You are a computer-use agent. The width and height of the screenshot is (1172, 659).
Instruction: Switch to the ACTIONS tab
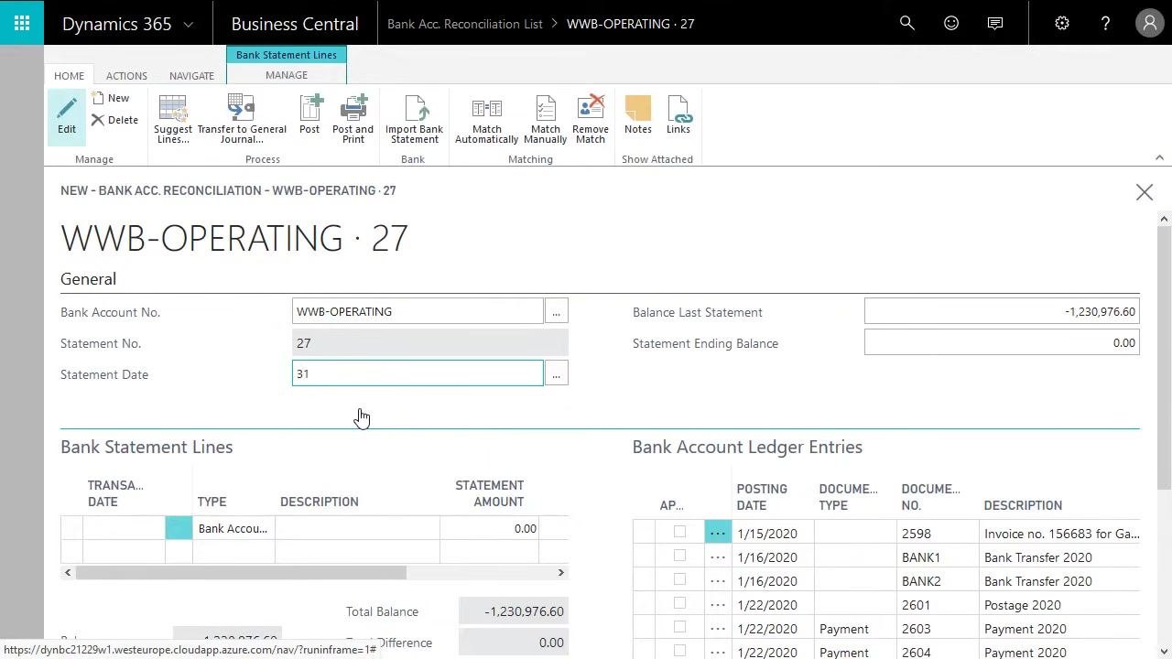126,76
